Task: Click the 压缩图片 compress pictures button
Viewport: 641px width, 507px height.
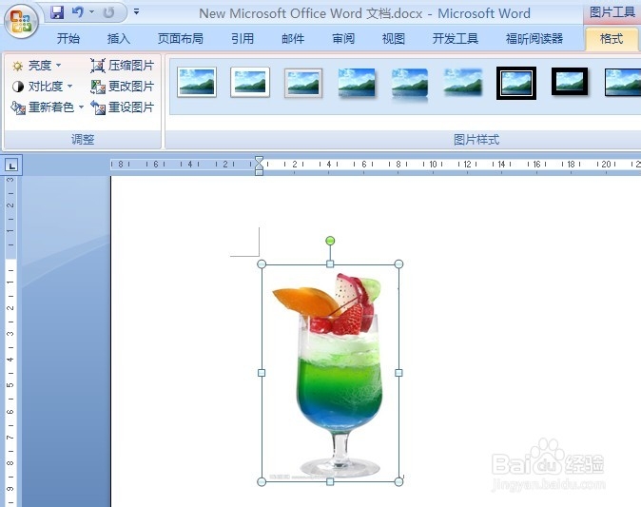Action: coord(123,66)
